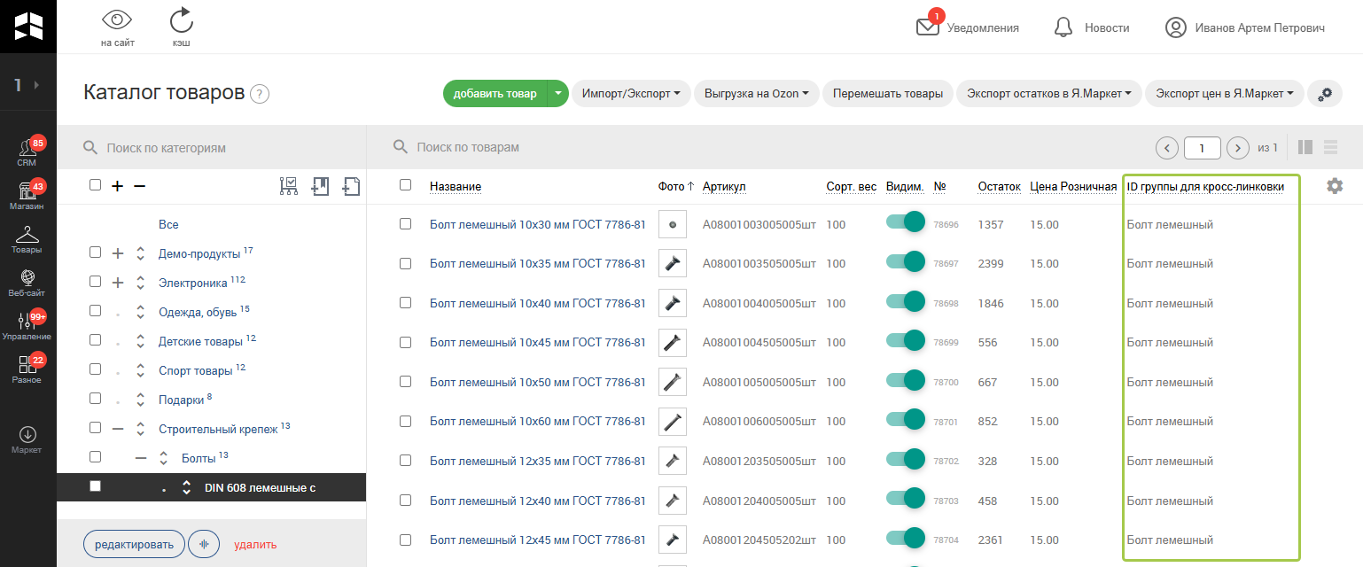This screenshot has width=1363, height=567.
Task: Toggle visibility for product 78696
Action: click(906, 224)
